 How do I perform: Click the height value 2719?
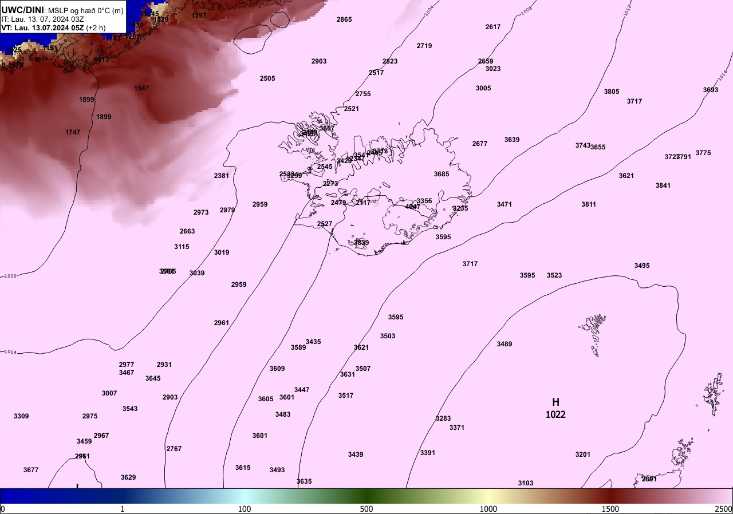(424, 46)
